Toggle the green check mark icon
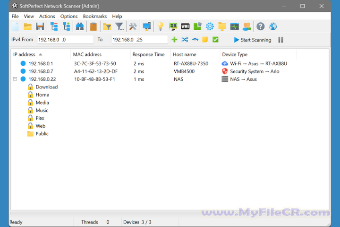Screen dimensions: 340x227 click(x=215, y=40)
